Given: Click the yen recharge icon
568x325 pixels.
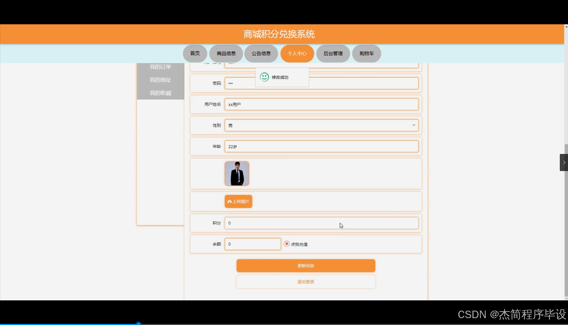Looking at the screenshot, I should [x=287, y=244].
